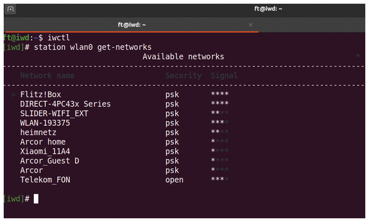
Task: Click the terminal cursor at the iwd prompt
Action: coord(36,199)
